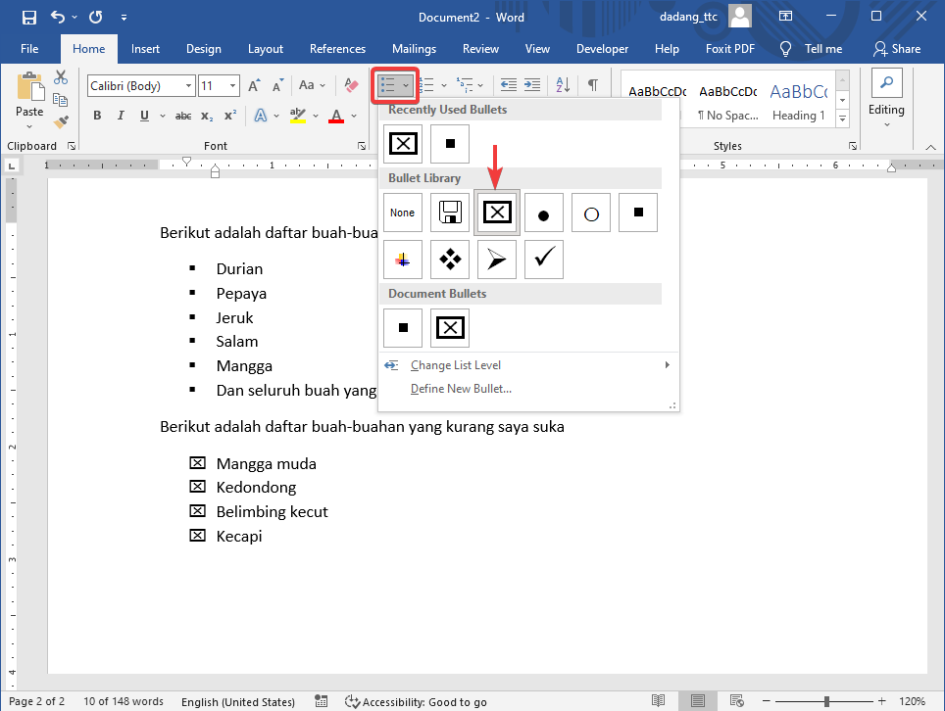Choose the hollow circle bullet style
The width and height of the screenshot is (945, 711).
click(591, 213)
